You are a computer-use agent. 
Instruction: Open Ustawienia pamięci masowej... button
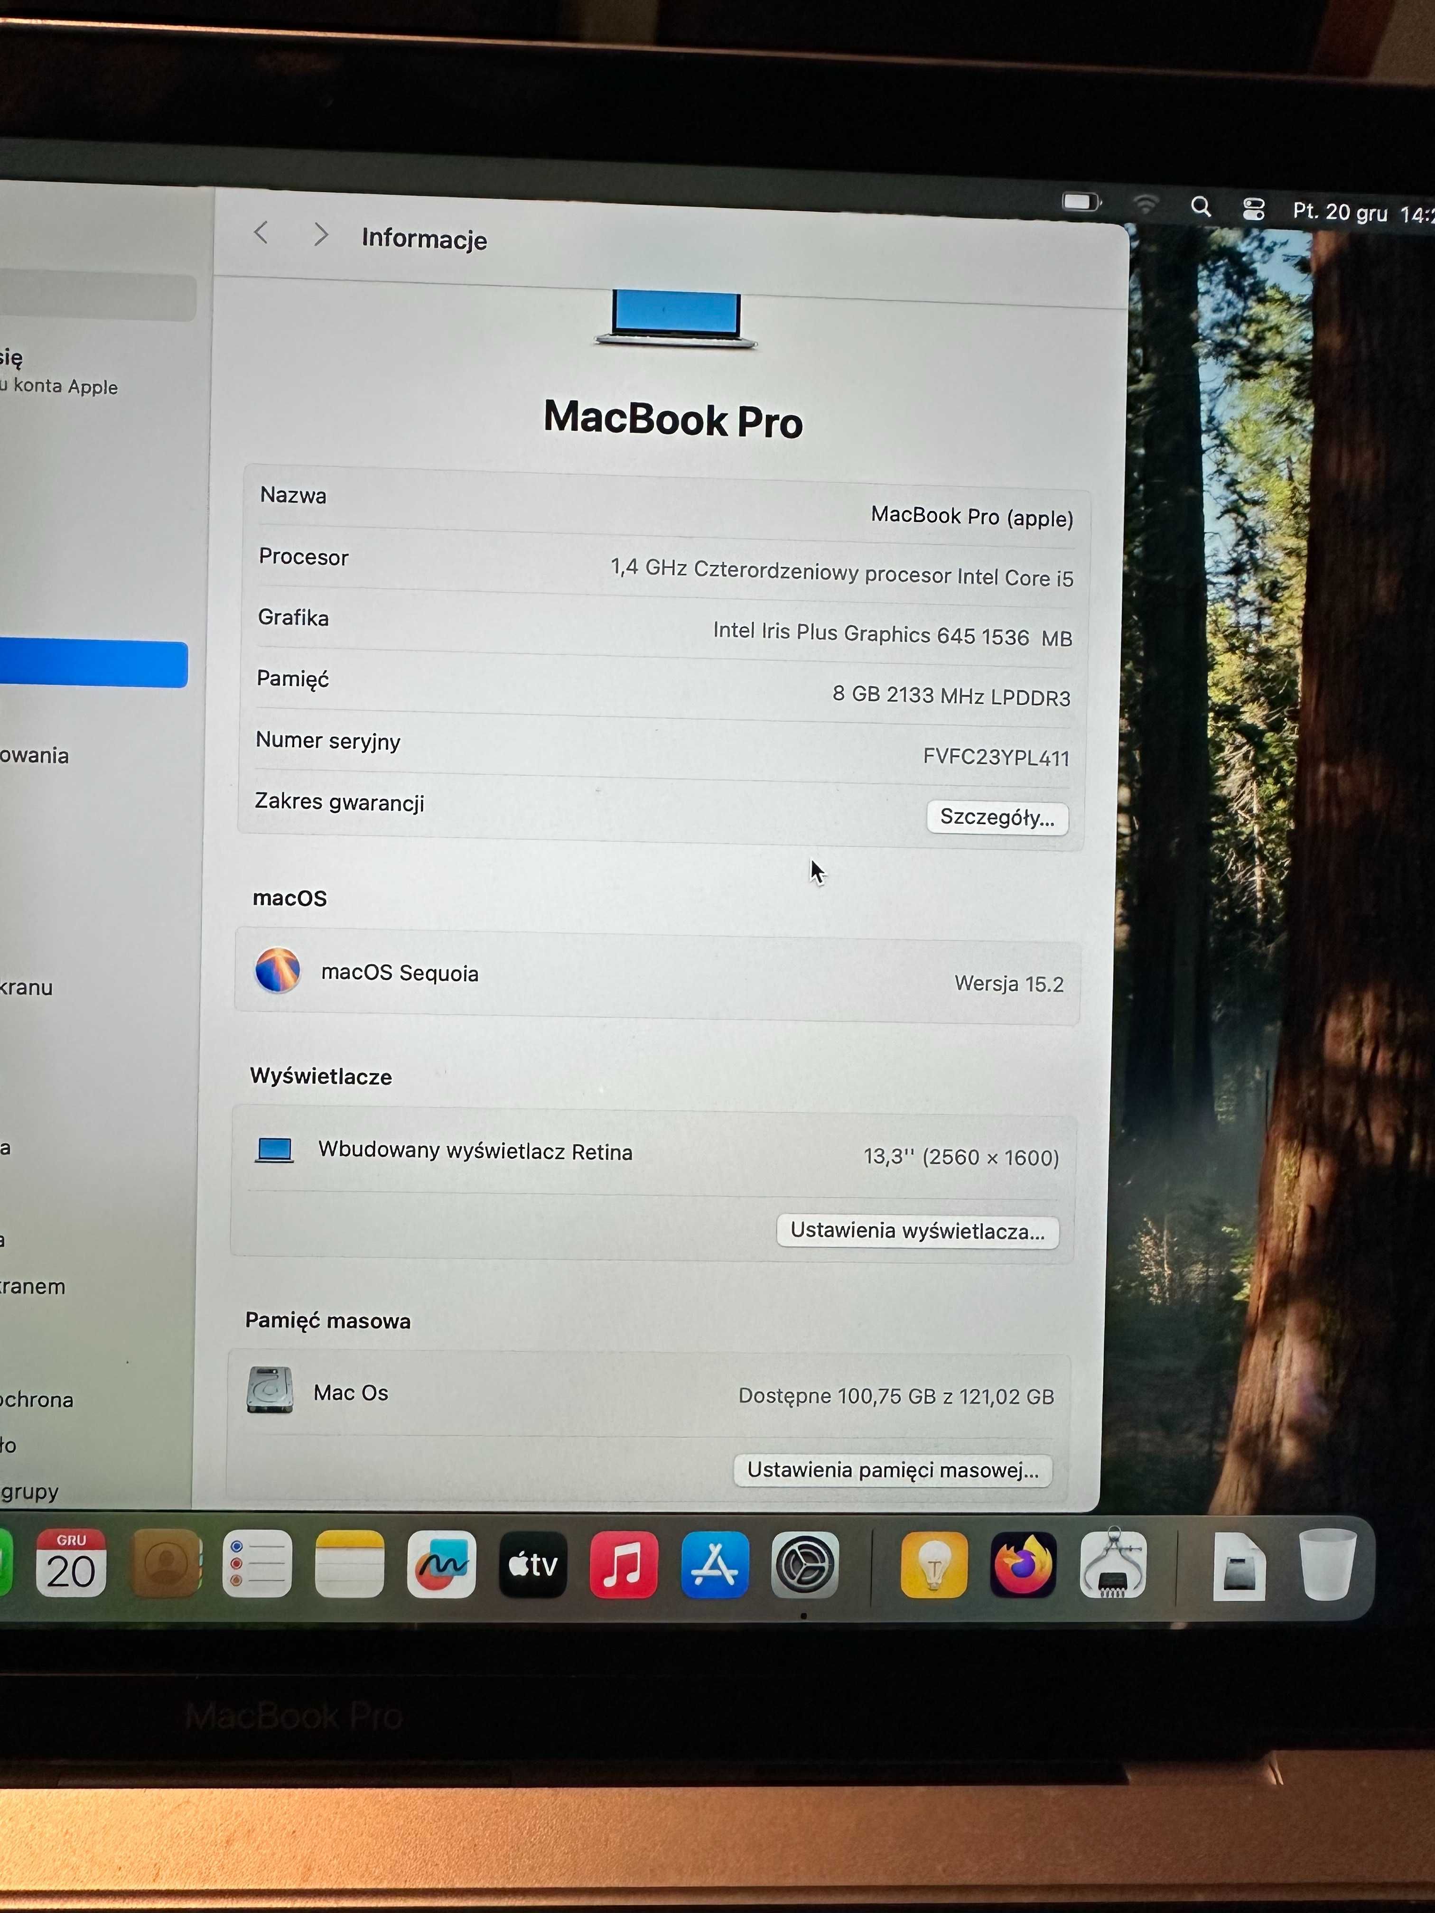[893, 1470]
